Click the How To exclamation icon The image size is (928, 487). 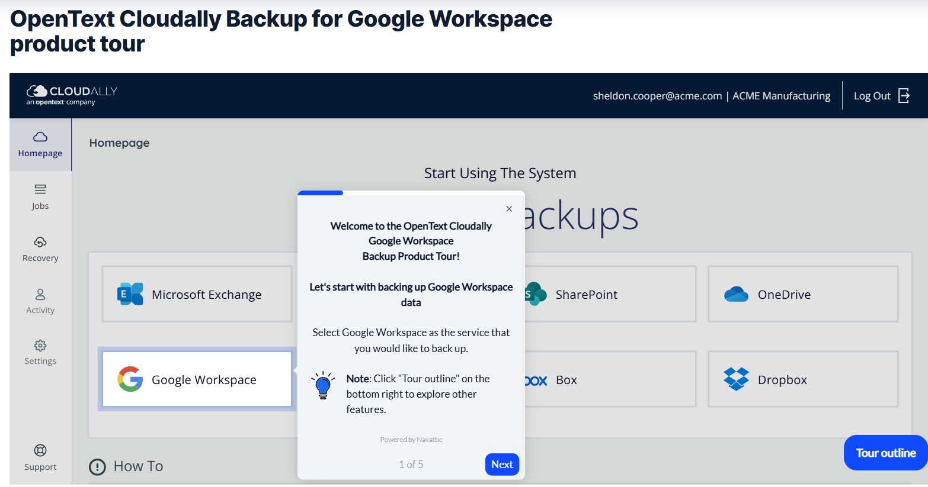click(97, 467)
